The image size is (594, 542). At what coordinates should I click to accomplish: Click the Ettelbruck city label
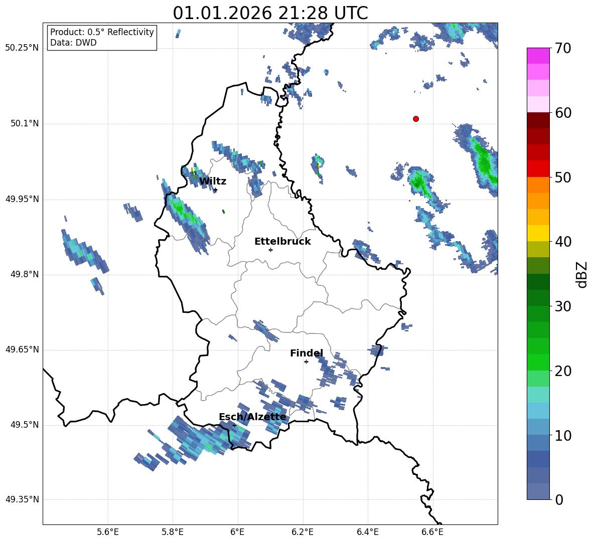pyautogui.click(x=282, y=242)
